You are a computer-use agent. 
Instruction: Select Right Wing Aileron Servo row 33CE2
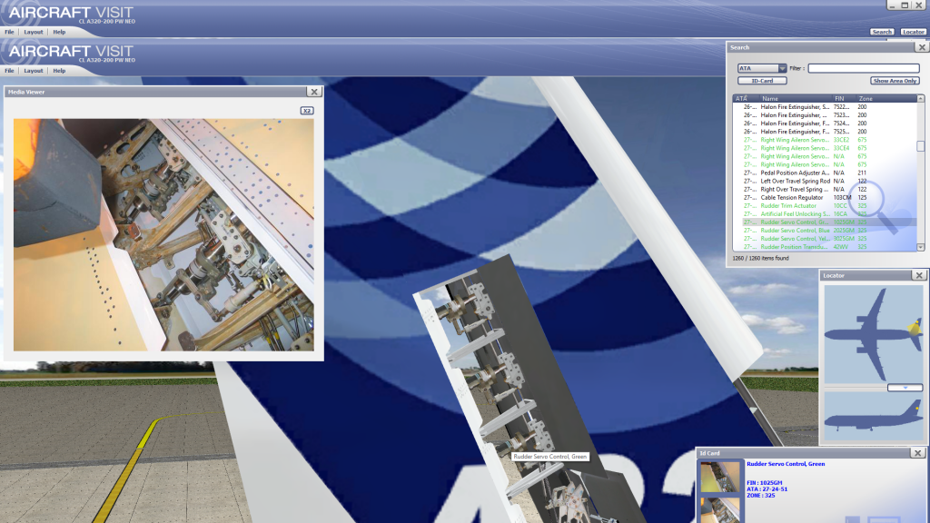(x=826, y=140)
